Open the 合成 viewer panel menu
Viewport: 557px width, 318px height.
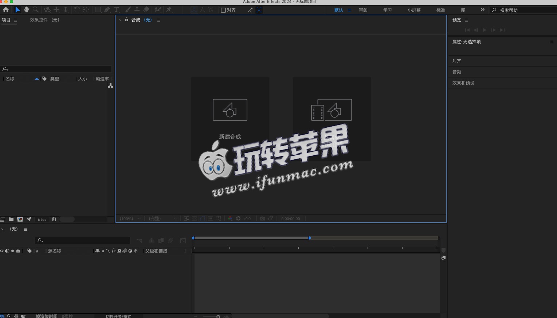[159, 20]
